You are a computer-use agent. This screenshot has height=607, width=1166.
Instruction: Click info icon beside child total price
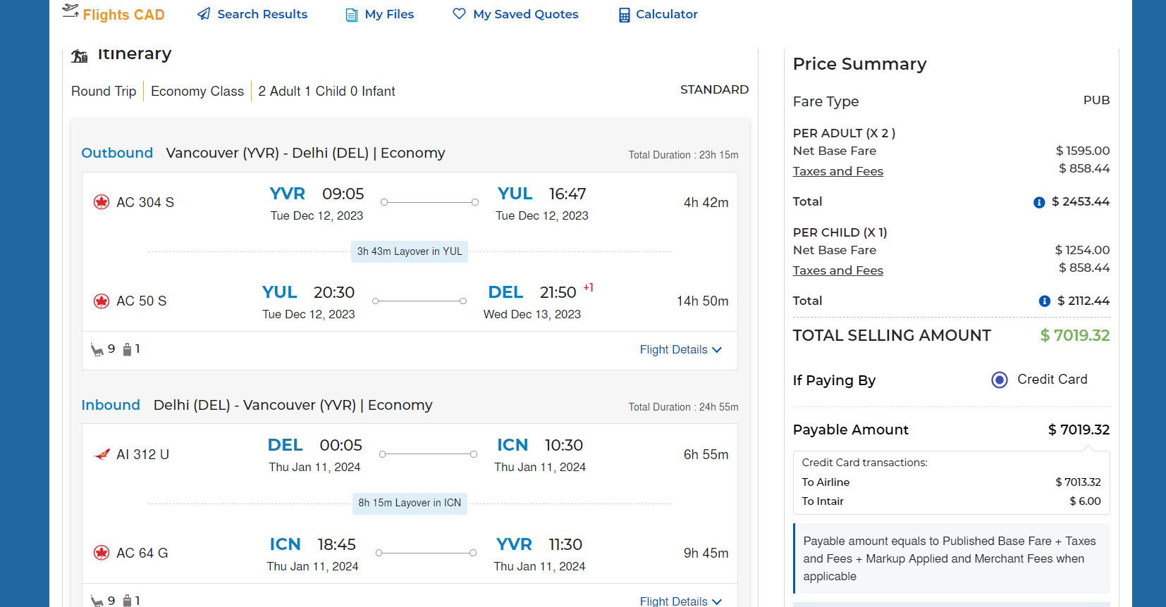point(1044,301)
